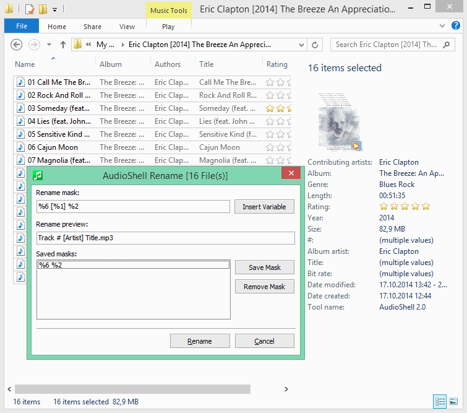The width and height of the screenshot is (467, 413).
Task: Click Genre value Blues Rock
Action: (396, 185)
